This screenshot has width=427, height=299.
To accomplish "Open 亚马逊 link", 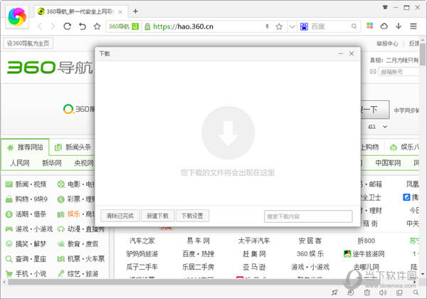I will (254, 267).
